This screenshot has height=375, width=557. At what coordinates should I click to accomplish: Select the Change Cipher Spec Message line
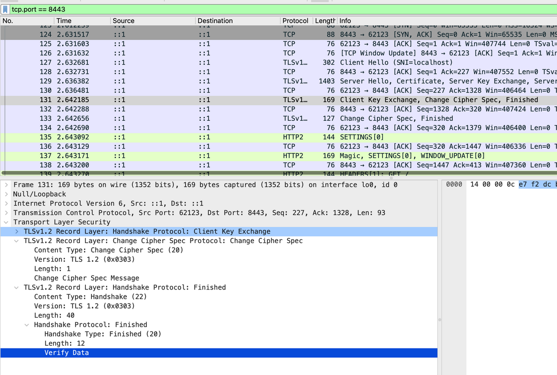pyautogui.click(x=87, y=278)
